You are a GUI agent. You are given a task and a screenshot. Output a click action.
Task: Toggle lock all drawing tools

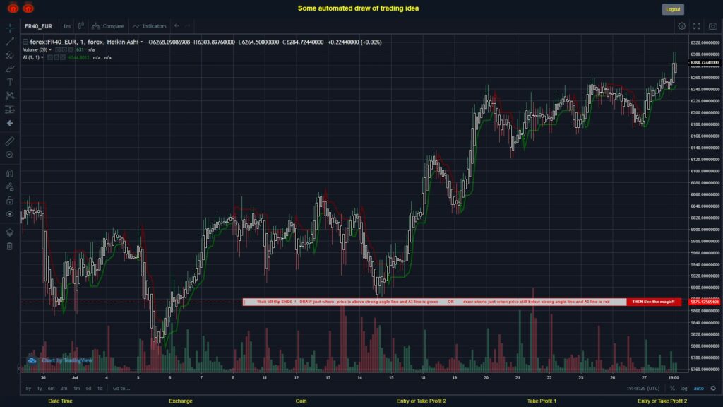pos(10,200)
